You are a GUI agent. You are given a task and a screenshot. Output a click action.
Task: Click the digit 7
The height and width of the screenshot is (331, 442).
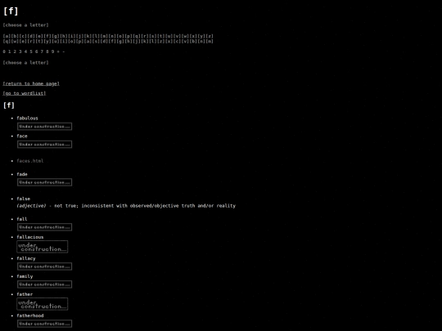[42, 51]
